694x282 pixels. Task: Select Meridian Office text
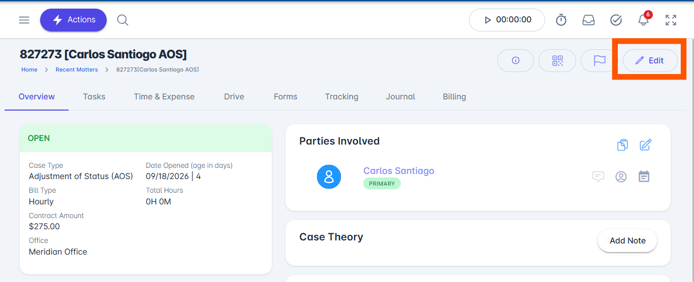tap(58, 252)
